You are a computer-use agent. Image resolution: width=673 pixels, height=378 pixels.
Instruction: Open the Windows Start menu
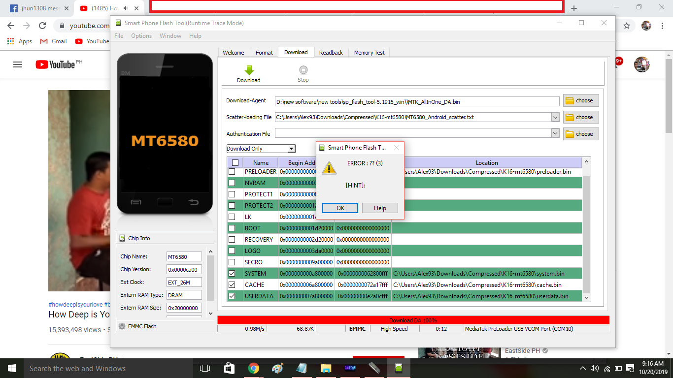tap(11, 368)
